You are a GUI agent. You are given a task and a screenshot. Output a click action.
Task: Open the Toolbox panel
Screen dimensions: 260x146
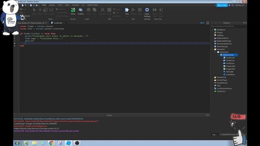(x=81, y=11)
